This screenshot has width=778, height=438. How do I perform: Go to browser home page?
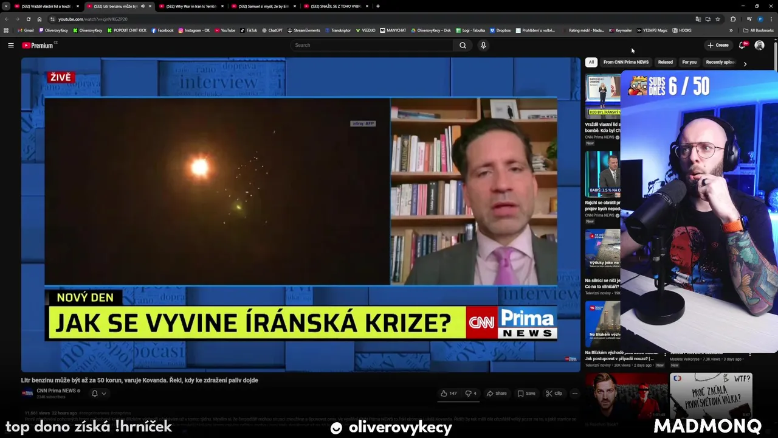[40, 19]
